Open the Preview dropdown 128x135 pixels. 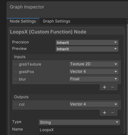click(87, 49)
